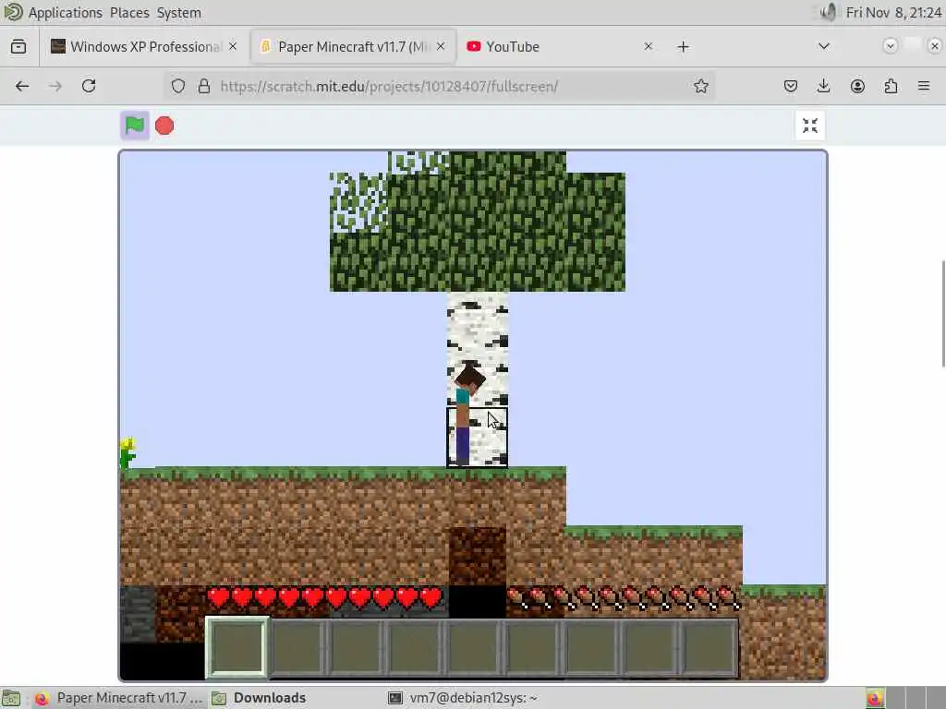This screenshot has height=709, width=946.
Task: Close the Windows XP Professional tab
Action: pyautogui.click(x=233, y=46)
